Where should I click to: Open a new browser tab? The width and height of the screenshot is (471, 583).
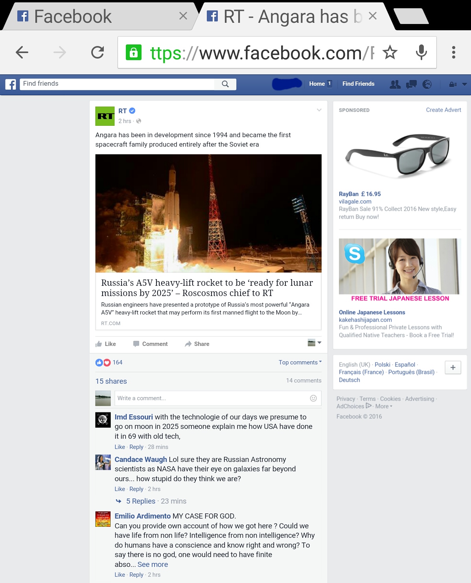[x=411, y=16]
